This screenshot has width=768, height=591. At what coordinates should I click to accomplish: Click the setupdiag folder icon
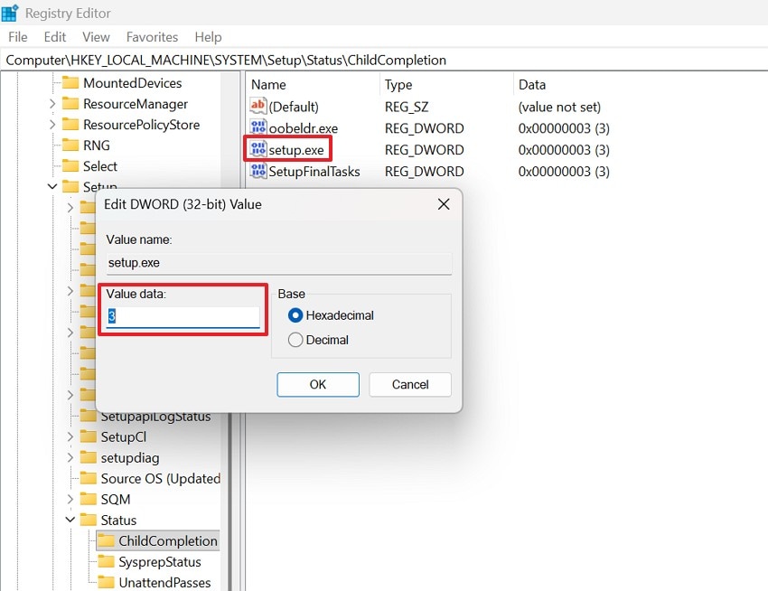click(89, 457)
